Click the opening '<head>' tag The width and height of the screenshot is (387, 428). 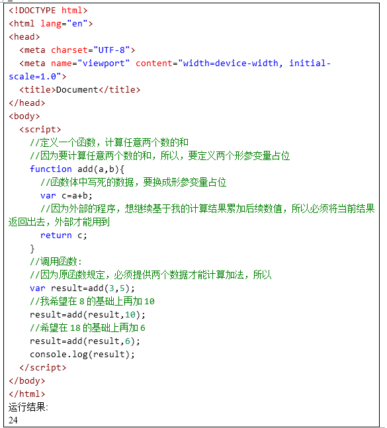(x=24, y=37)
